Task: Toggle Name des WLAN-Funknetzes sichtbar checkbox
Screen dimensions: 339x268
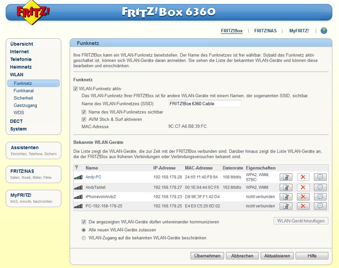Action: point(84,112)
